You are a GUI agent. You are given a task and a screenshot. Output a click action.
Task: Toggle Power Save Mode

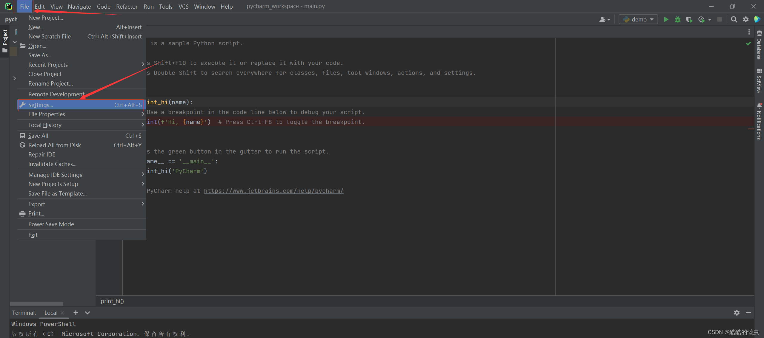point(51,224)
